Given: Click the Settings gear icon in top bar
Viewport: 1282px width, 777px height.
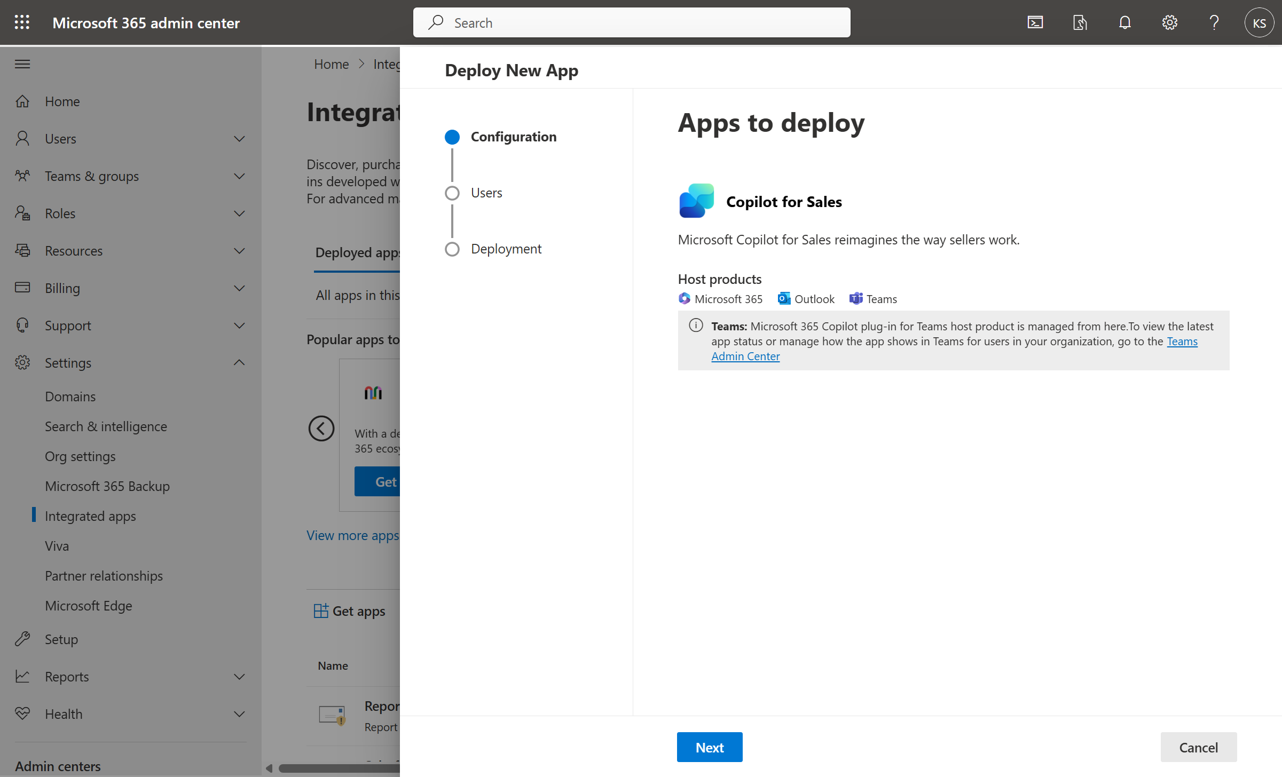Looking at the screenshot, I should click(x=1170, y=22).
